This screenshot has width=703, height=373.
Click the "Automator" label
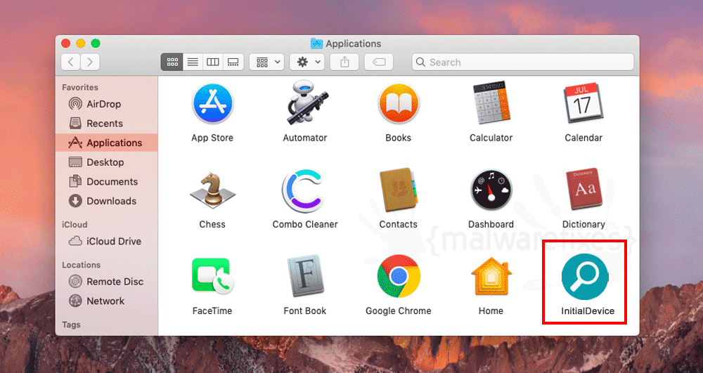click(305, 138)
